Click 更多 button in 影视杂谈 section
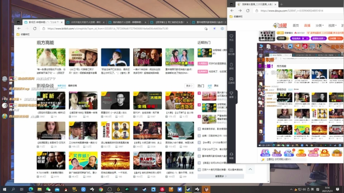Screen dimensions: 344x193 [189, 86]
